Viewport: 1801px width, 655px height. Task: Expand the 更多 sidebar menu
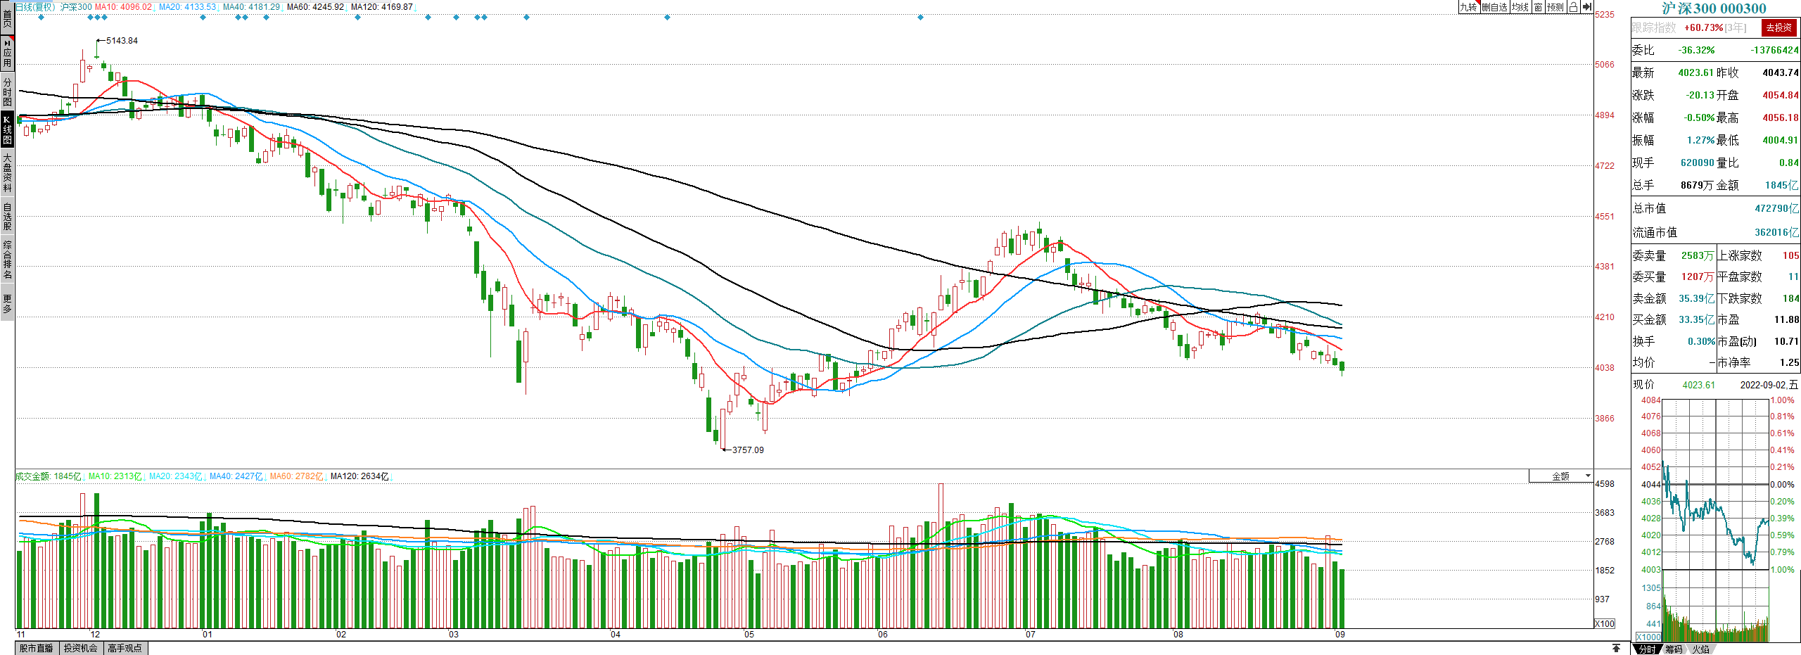pyautogui.click(x=7, y=304)
